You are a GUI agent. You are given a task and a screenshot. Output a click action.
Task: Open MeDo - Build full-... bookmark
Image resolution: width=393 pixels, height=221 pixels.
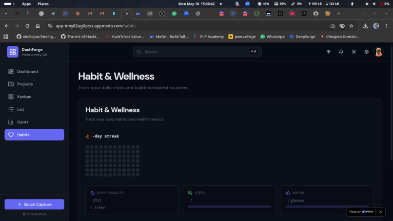click(169, 37)
